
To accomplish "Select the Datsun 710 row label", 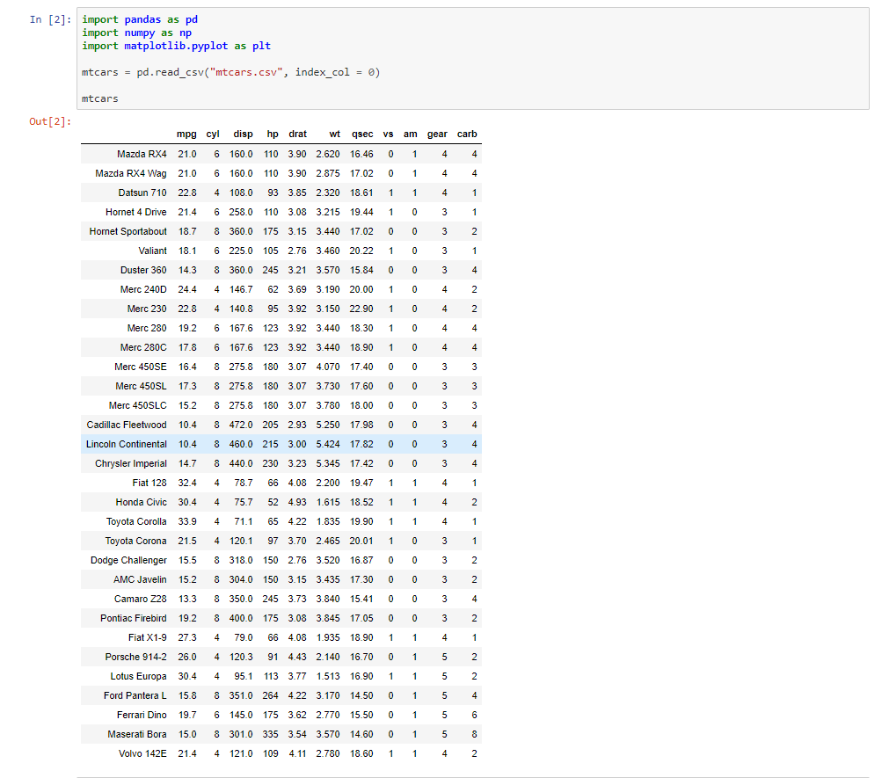I will (142, 193).
